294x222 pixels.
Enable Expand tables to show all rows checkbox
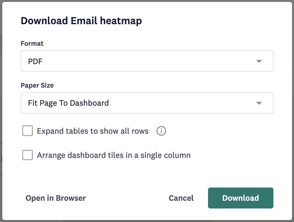point(28,130)
